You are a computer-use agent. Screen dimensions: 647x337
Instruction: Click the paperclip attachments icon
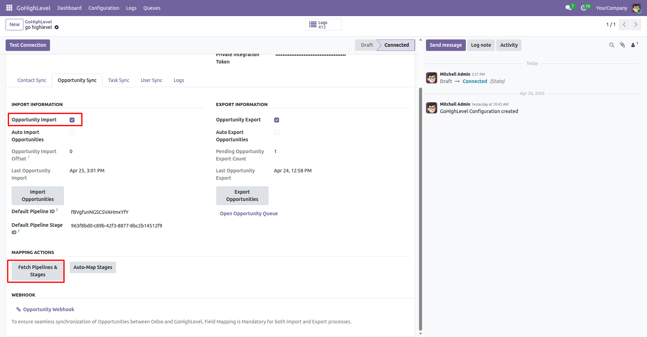pyautogui.click(x=623, y=45)
